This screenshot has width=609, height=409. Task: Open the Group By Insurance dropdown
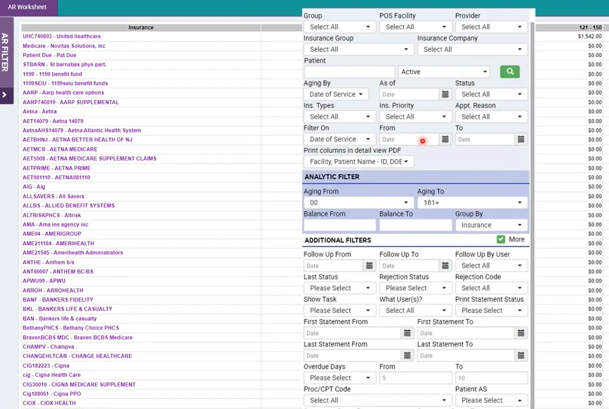coord(492,225)
